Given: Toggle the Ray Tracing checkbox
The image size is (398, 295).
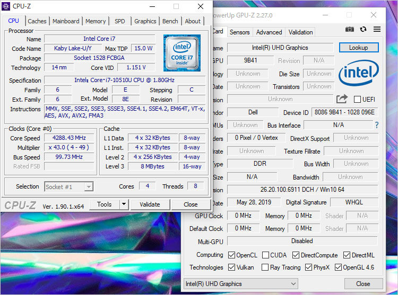Looking at the screenshot, I should coord(265,267).
